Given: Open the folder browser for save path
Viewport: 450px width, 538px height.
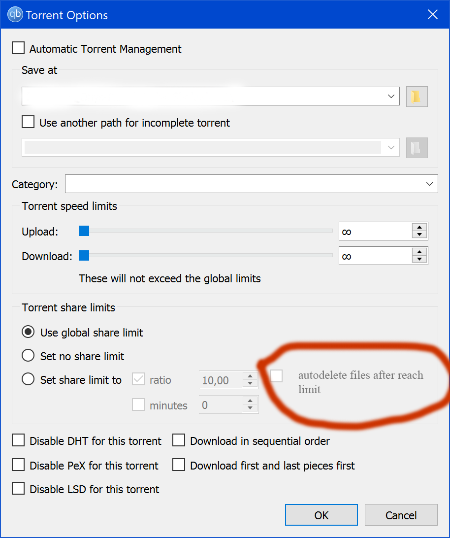Looking at the screenshot, I should click(417, 96).
